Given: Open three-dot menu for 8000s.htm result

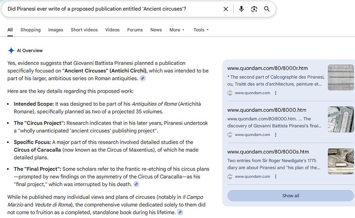Looking at the screenshot, I should tap(275, 176).
